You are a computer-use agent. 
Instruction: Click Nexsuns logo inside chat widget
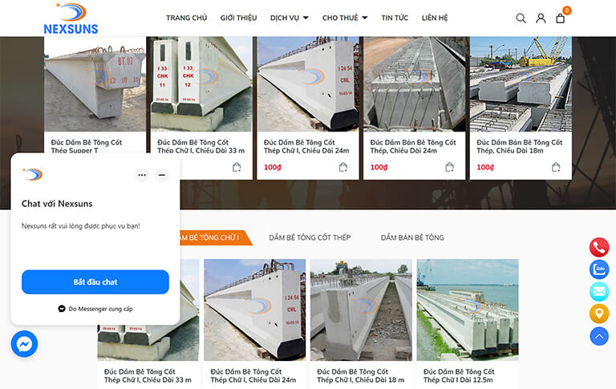point(33,174)
